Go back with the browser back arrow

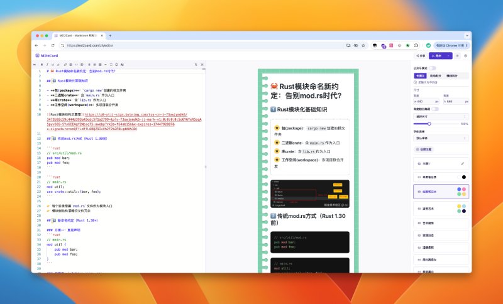tap(36, 45)
